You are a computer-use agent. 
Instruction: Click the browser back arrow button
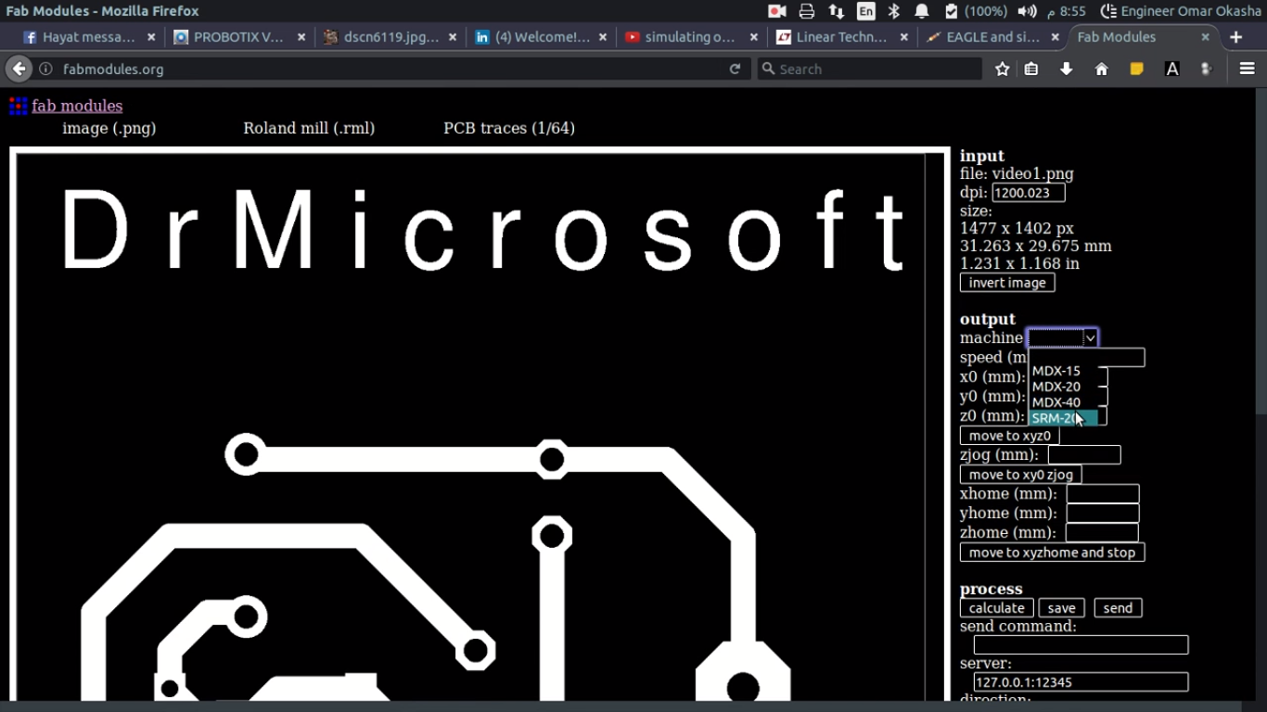point(19,69)
